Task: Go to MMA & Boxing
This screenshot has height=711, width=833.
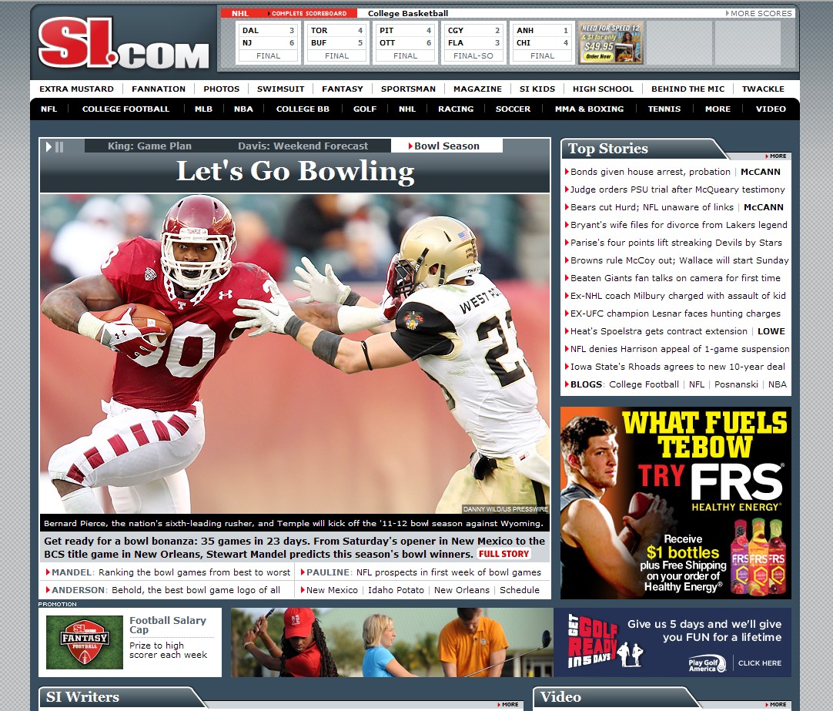Action: [589, 109]
